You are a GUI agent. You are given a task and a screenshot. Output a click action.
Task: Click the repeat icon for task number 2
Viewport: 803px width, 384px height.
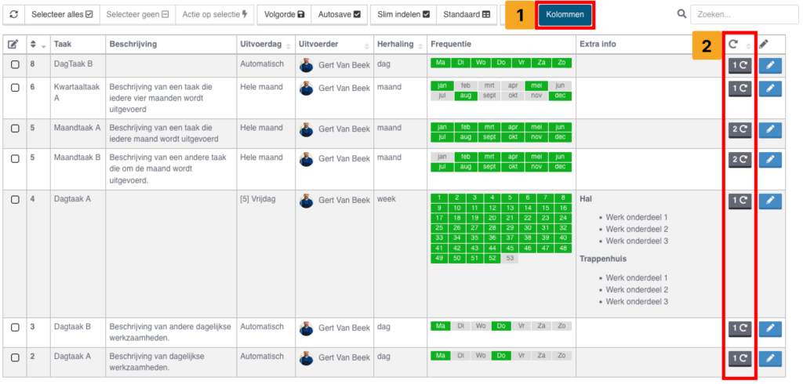tap(739, 358)
